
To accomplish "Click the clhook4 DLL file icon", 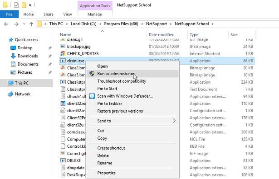I will (x=63, y=96).
